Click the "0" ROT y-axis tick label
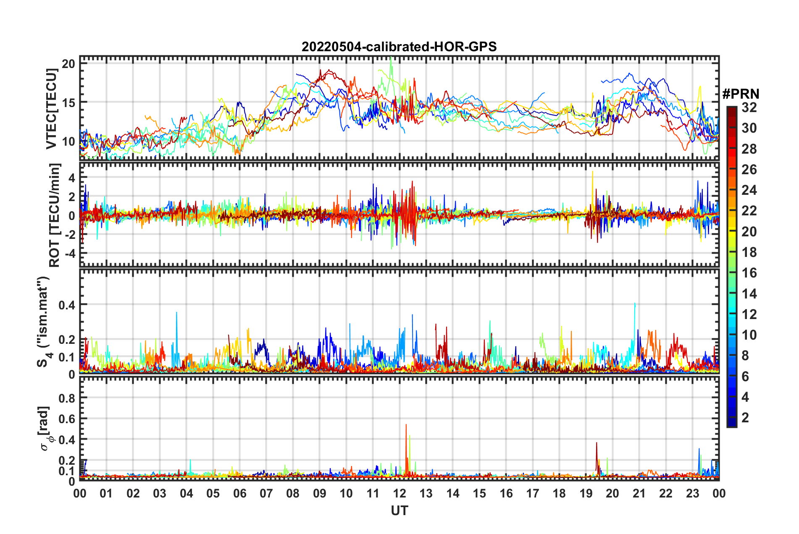 pos(72,216)
